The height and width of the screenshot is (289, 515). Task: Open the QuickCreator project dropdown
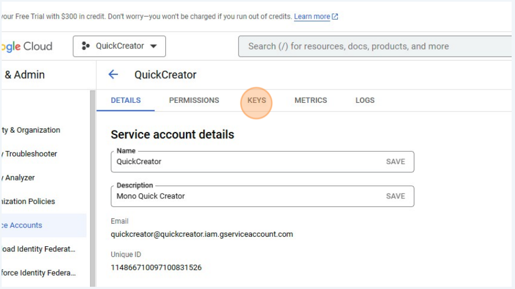119,46
